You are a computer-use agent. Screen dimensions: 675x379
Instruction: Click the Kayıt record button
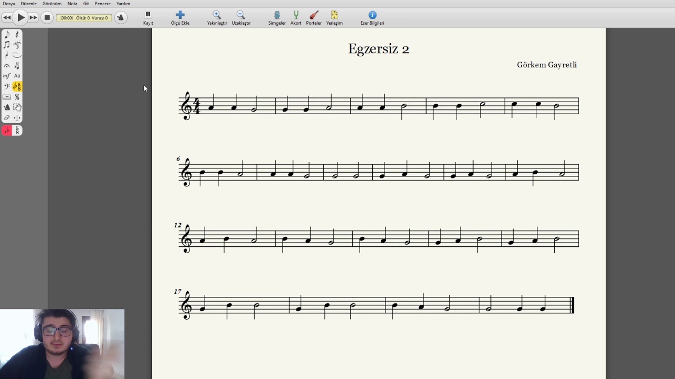(x=148, y=18)
